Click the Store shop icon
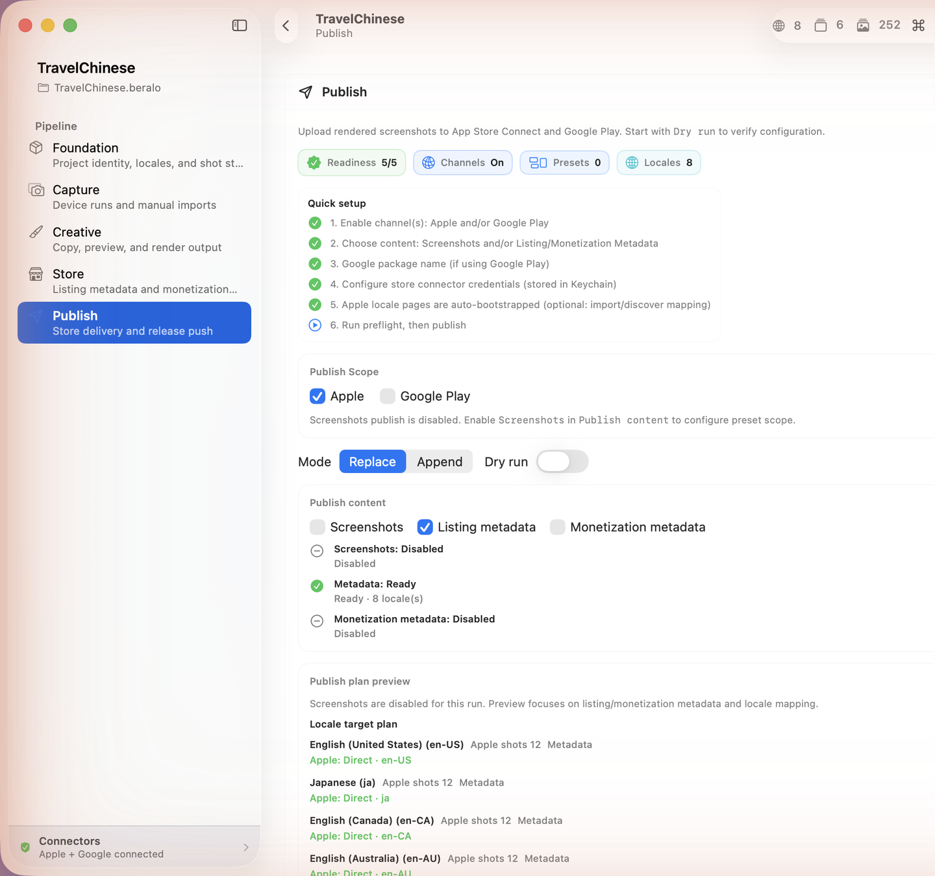The height and width of the screenshot is (876, 935). tap(36, 274)
